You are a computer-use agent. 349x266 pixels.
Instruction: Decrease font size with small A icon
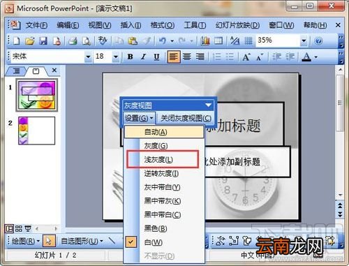[260, 57]
